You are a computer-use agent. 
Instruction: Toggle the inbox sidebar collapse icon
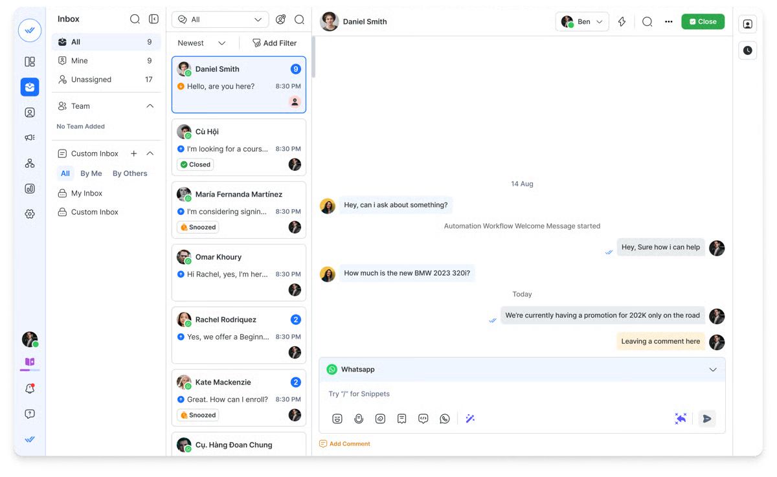[153, 19]
